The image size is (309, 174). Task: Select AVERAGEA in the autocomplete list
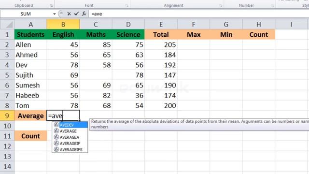pyautogui.click(x=70, y=137)
